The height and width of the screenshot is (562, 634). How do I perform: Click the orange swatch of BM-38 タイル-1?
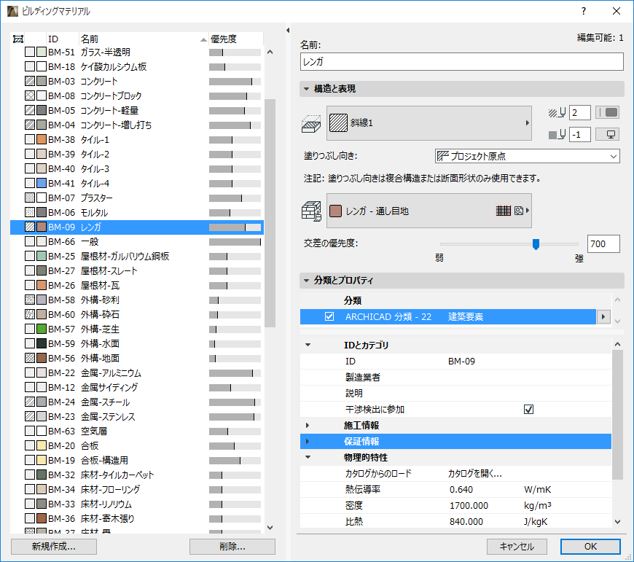(42, 139)
